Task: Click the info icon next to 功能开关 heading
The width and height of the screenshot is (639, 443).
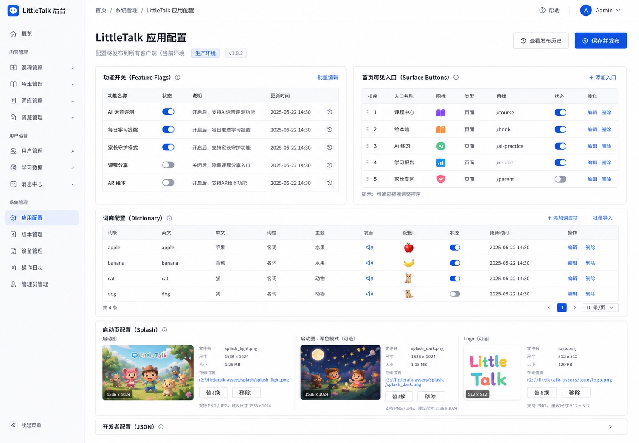Action: point(177,78)
